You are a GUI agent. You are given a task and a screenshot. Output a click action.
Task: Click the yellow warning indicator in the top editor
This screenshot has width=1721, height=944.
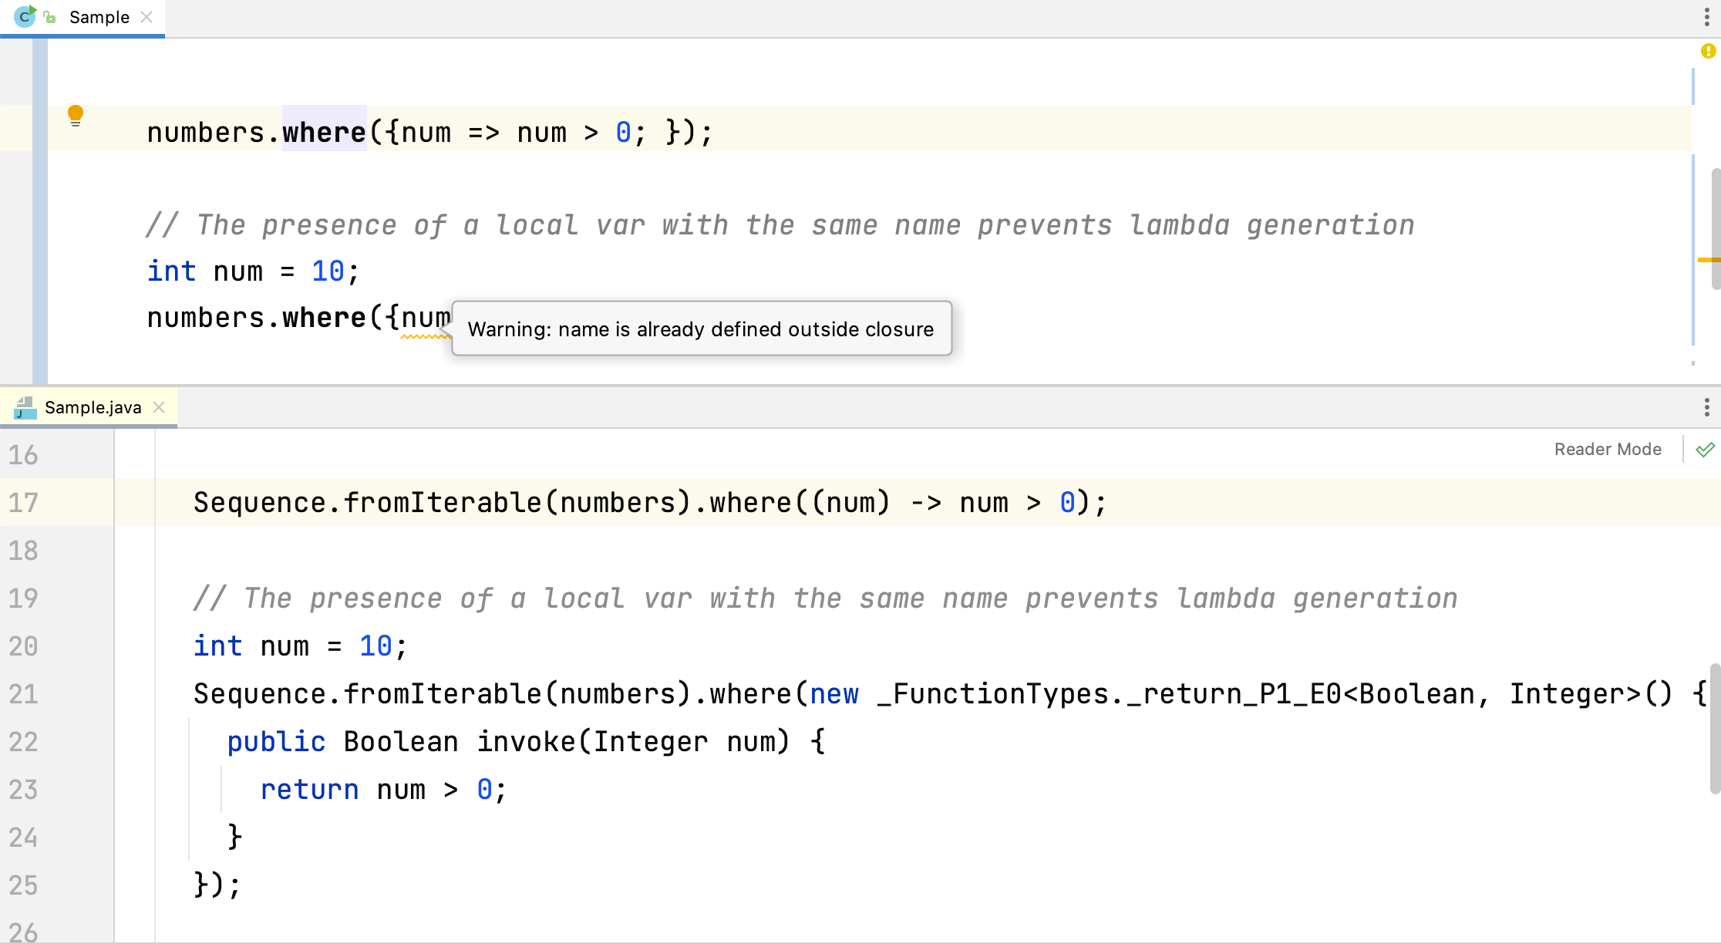tap(1708, 51)
